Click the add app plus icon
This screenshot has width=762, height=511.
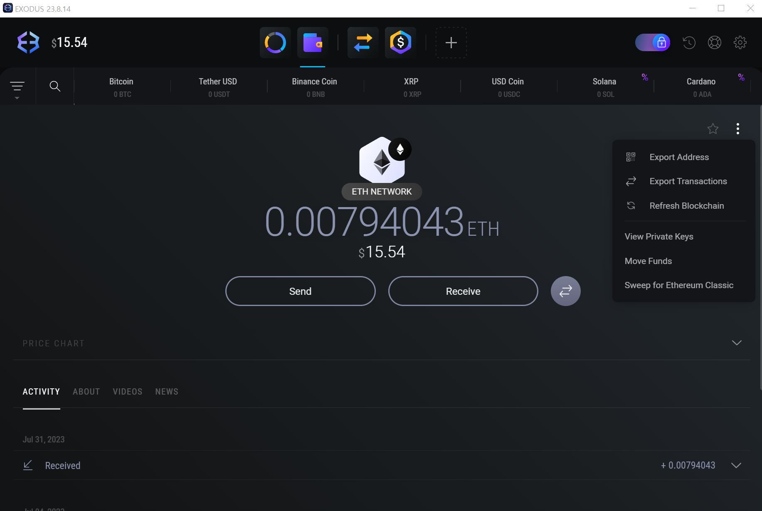451,42
